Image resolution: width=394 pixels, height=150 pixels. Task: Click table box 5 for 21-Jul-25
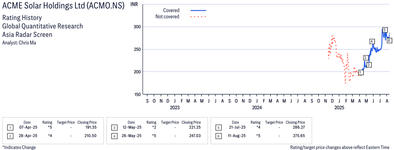218,128
